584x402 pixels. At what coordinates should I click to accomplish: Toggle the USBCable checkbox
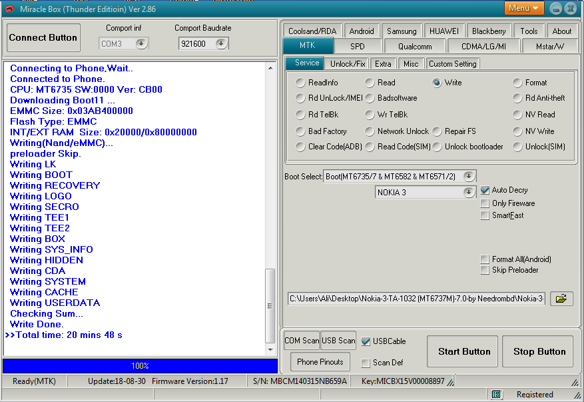click(366, 341)
